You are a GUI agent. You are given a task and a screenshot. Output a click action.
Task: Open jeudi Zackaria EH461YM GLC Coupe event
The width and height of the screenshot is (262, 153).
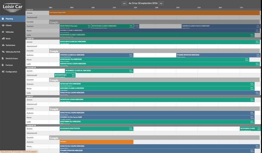point(157,113)
